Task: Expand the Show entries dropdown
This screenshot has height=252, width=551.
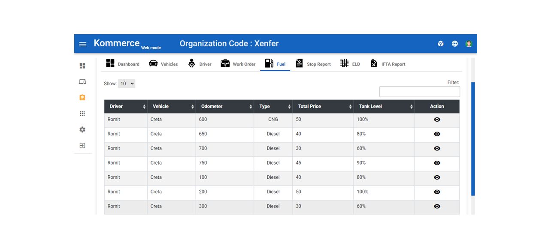Action: [127, 84]
